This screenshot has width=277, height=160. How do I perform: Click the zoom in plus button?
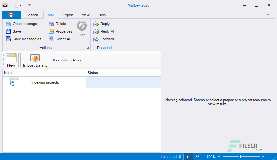[x=263, y=157]
